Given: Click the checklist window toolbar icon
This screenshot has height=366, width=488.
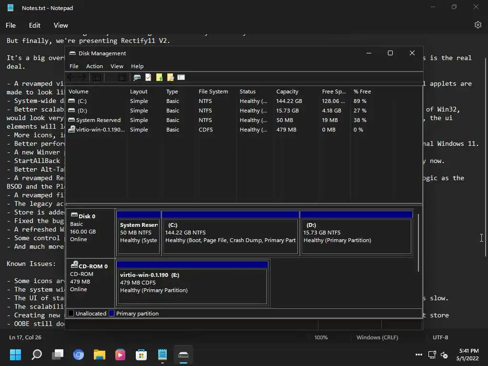Looking at the screenshot, I should (x=181, y=77).
